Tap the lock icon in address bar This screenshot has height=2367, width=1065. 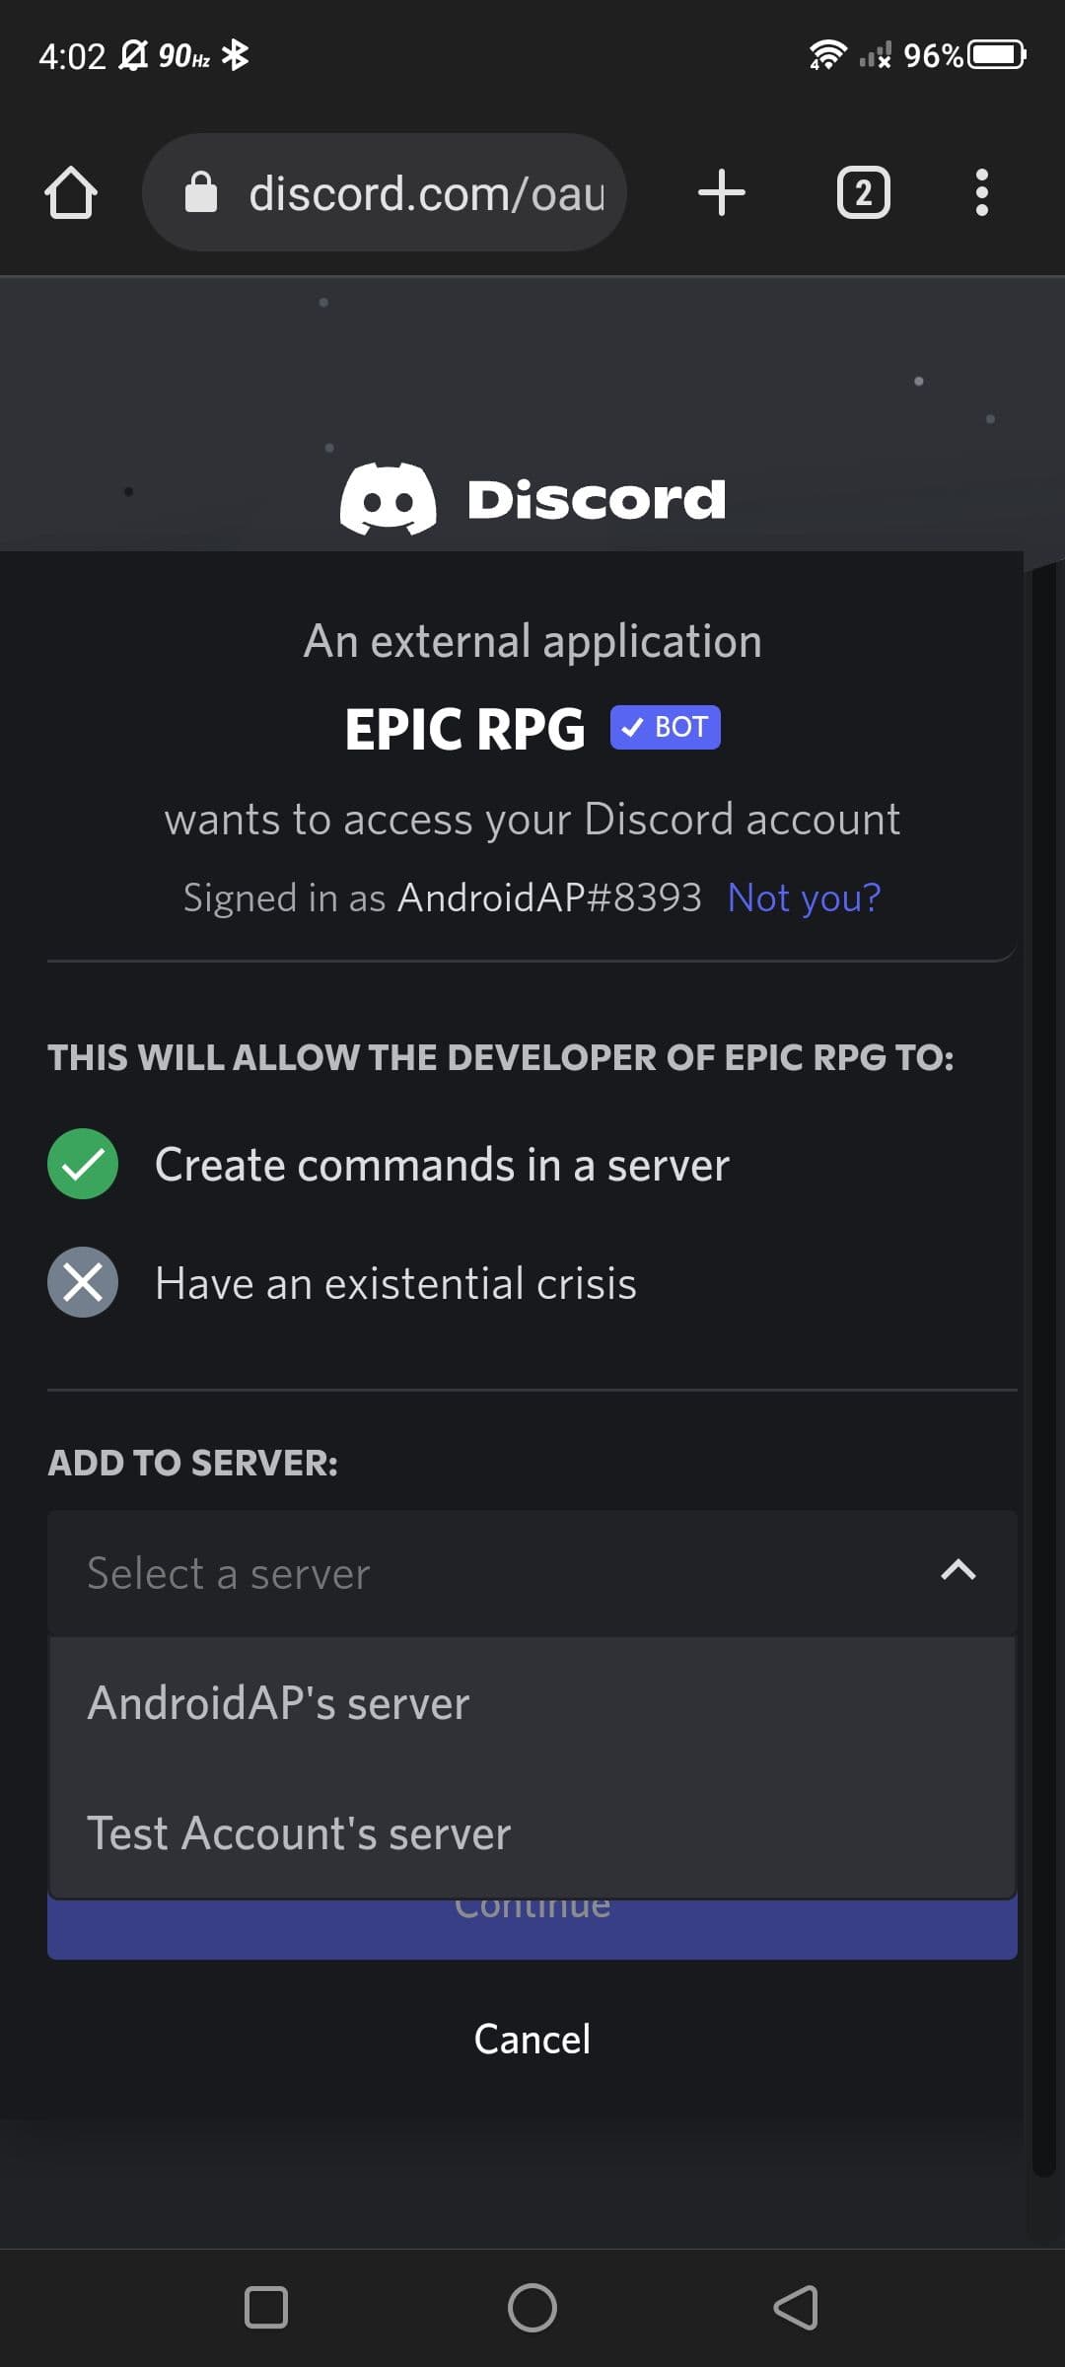pos(201,192)
